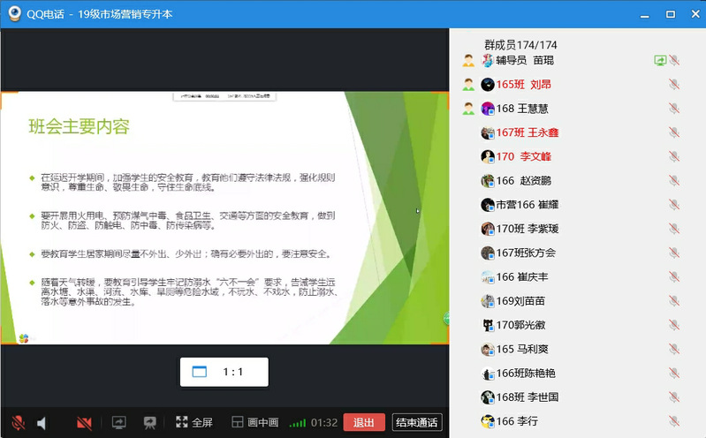Click the admin badge icon beside 王慧慧
This screenshot has width=706, height=438.
[468, 109]
